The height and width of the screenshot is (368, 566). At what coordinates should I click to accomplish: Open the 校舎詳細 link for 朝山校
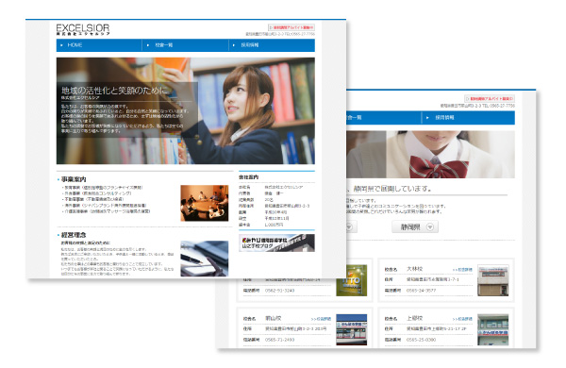(322, 319)
